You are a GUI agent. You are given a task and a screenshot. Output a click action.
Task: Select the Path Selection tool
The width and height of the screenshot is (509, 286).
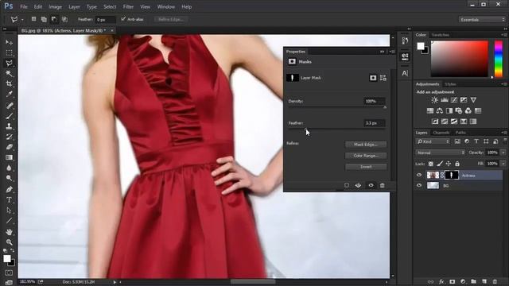click(x=9, y=210)
